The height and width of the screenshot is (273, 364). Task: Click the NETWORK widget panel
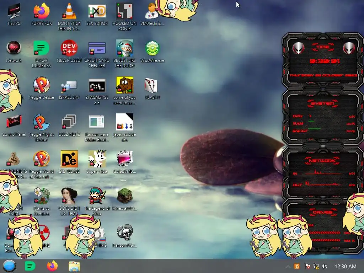coord(323,173)
